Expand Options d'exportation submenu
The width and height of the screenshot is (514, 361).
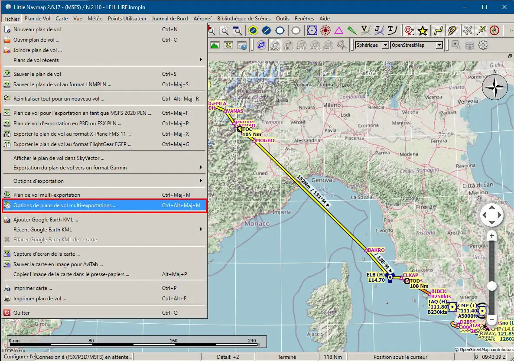coord(104,181)
